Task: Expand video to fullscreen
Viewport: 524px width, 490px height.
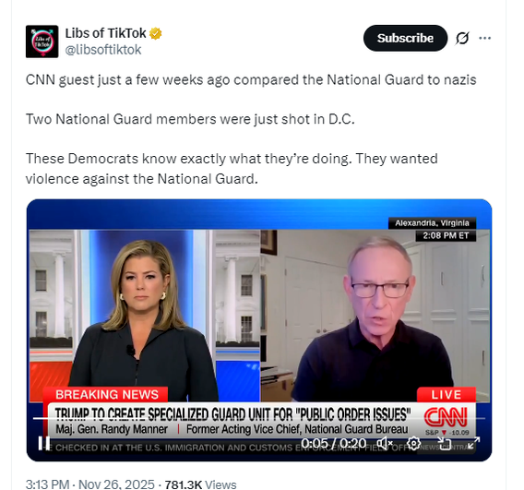Action: coord(473,444)
